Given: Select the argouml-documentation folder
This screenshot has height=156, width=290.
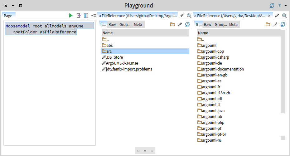Looking at the screenshot, I should pyautogui.click(x=239, y=69).
